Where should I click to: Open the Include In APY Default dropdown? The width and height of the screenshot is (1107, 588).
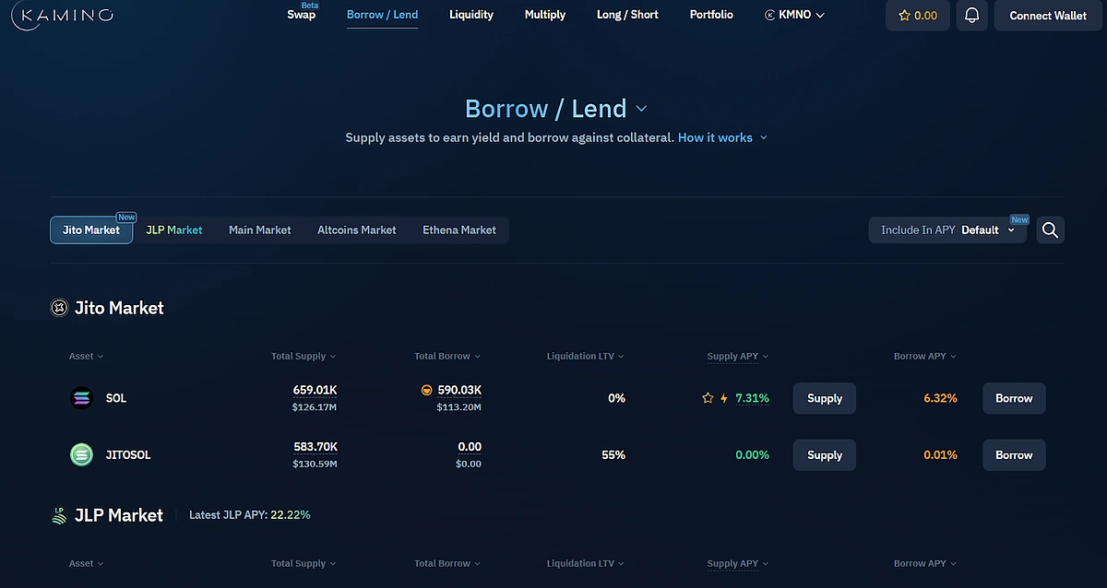coord(947,230)
